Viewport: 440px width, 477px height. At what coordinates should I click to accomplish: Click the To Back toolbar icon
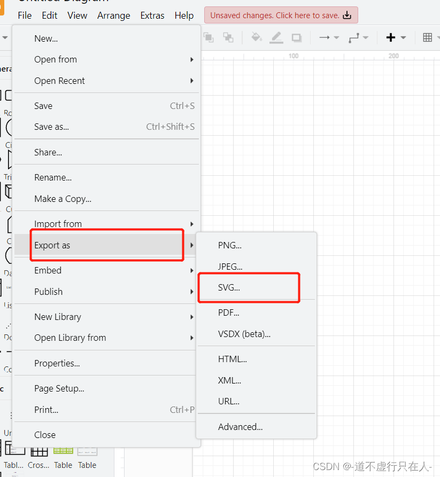(x=228, y=37)
